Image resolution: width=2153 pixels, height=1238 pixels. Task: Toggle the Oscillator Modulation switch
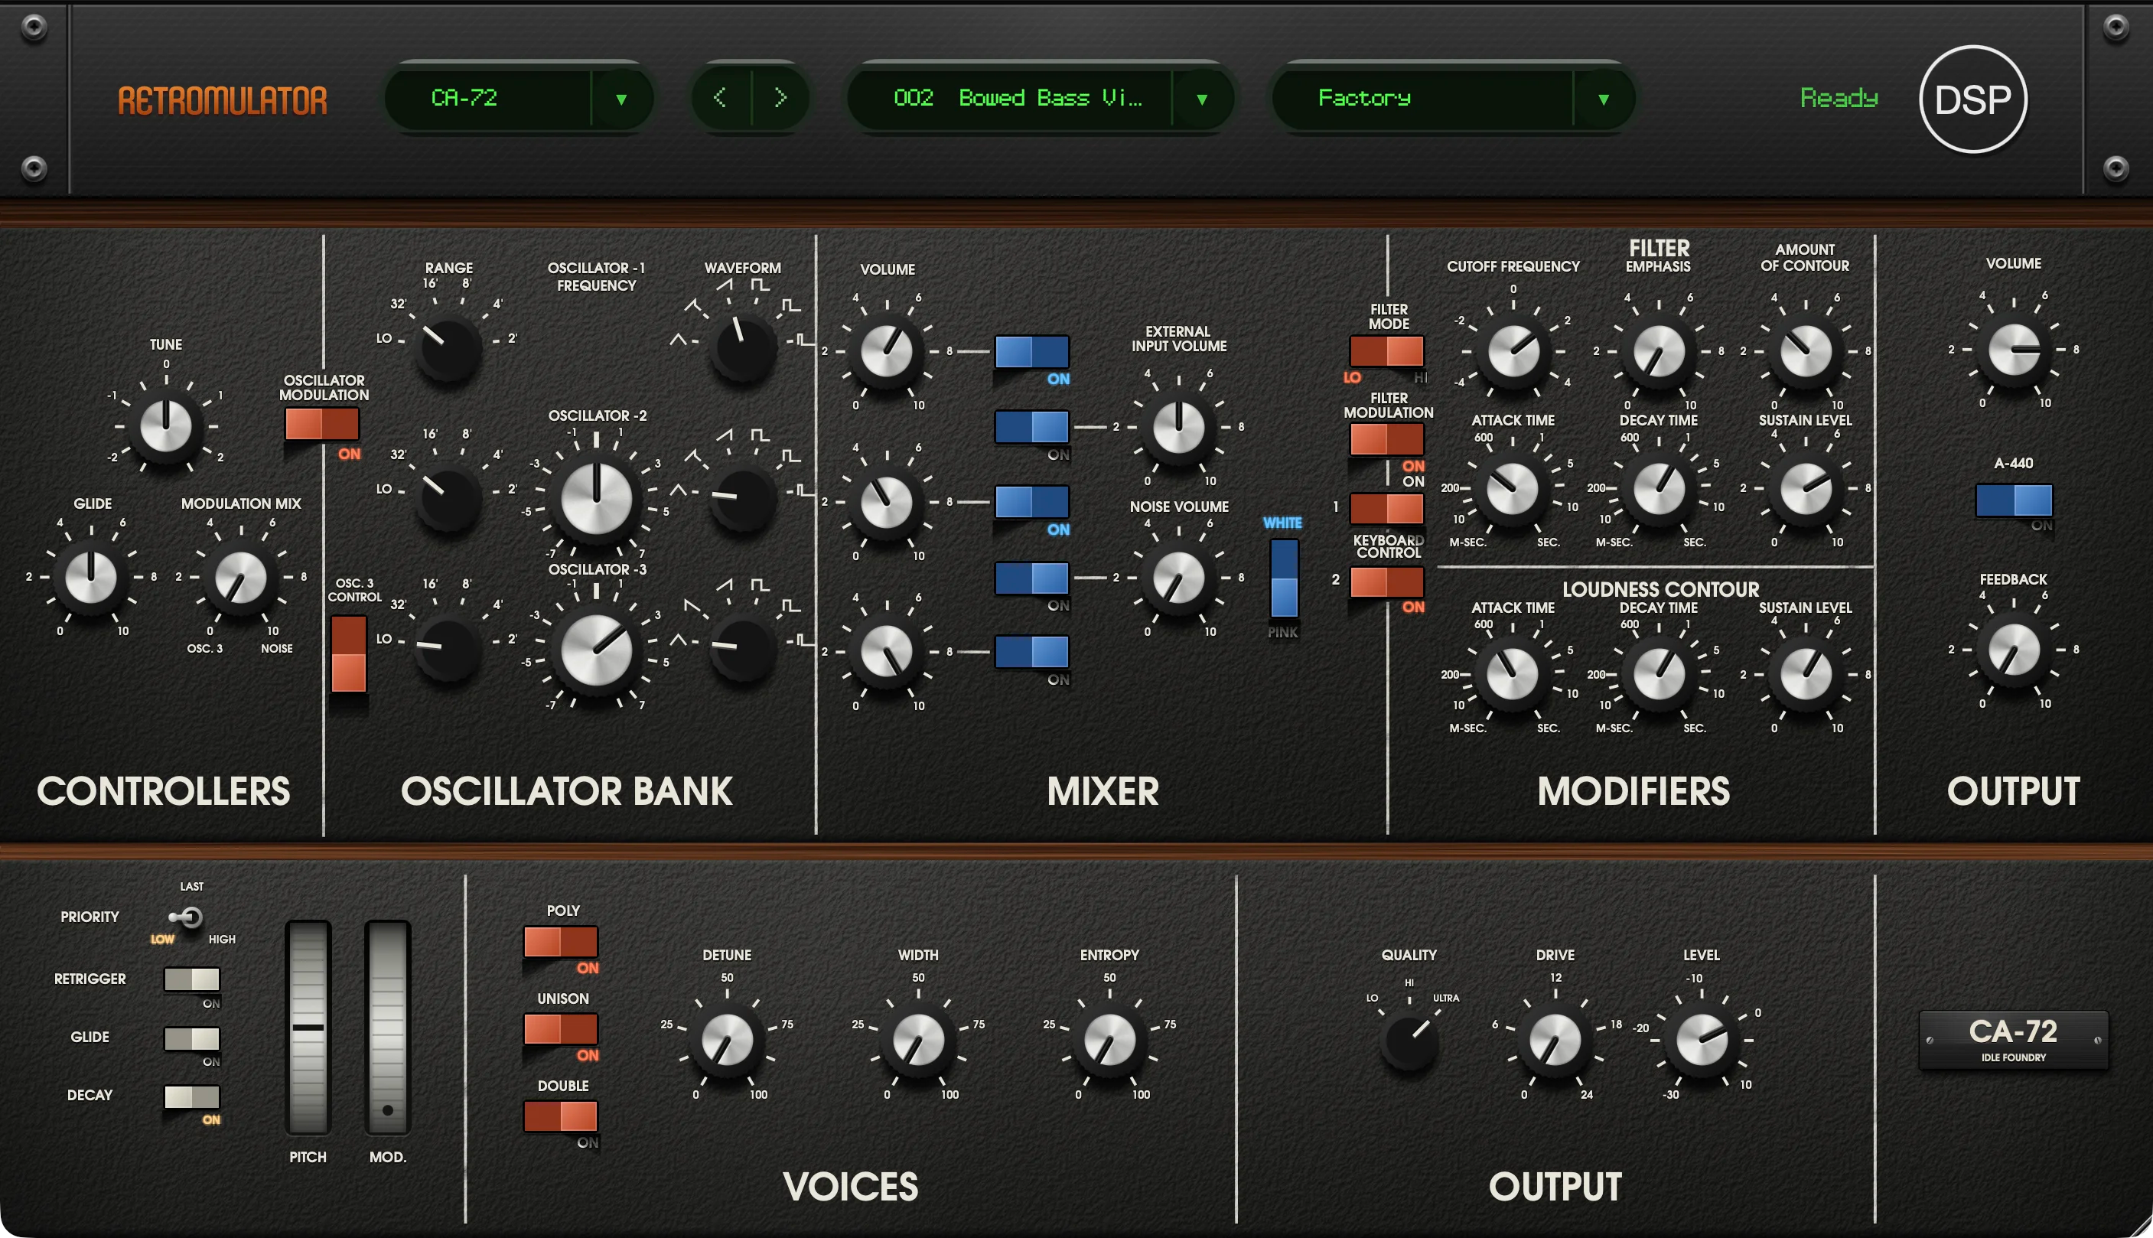click(x=321, y=423)
